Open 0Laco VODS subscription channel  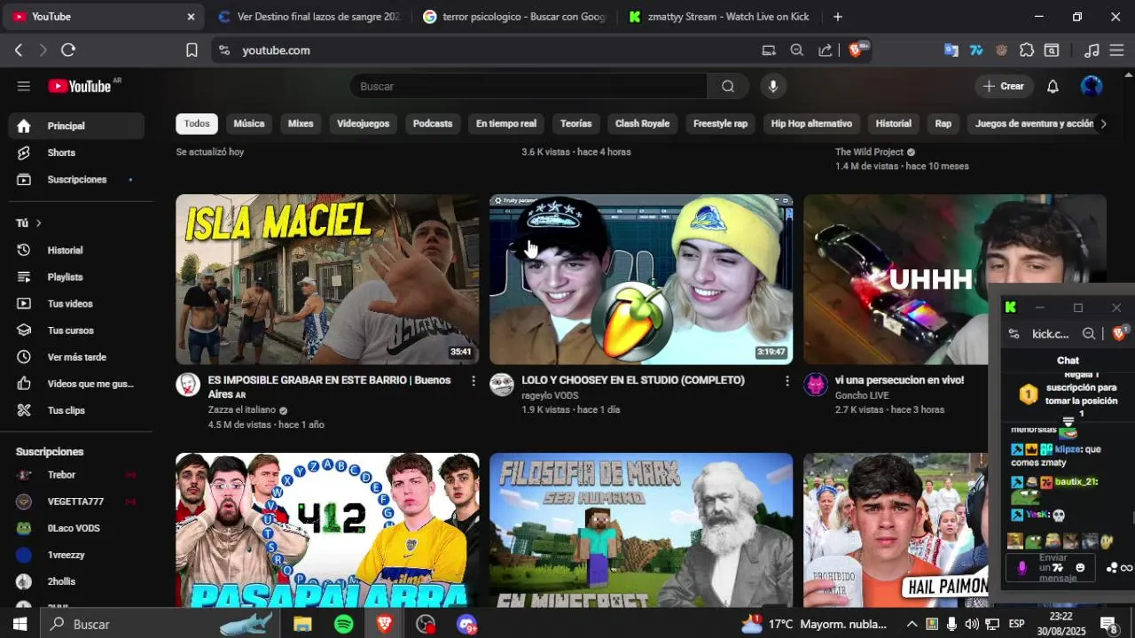(76, 528)
